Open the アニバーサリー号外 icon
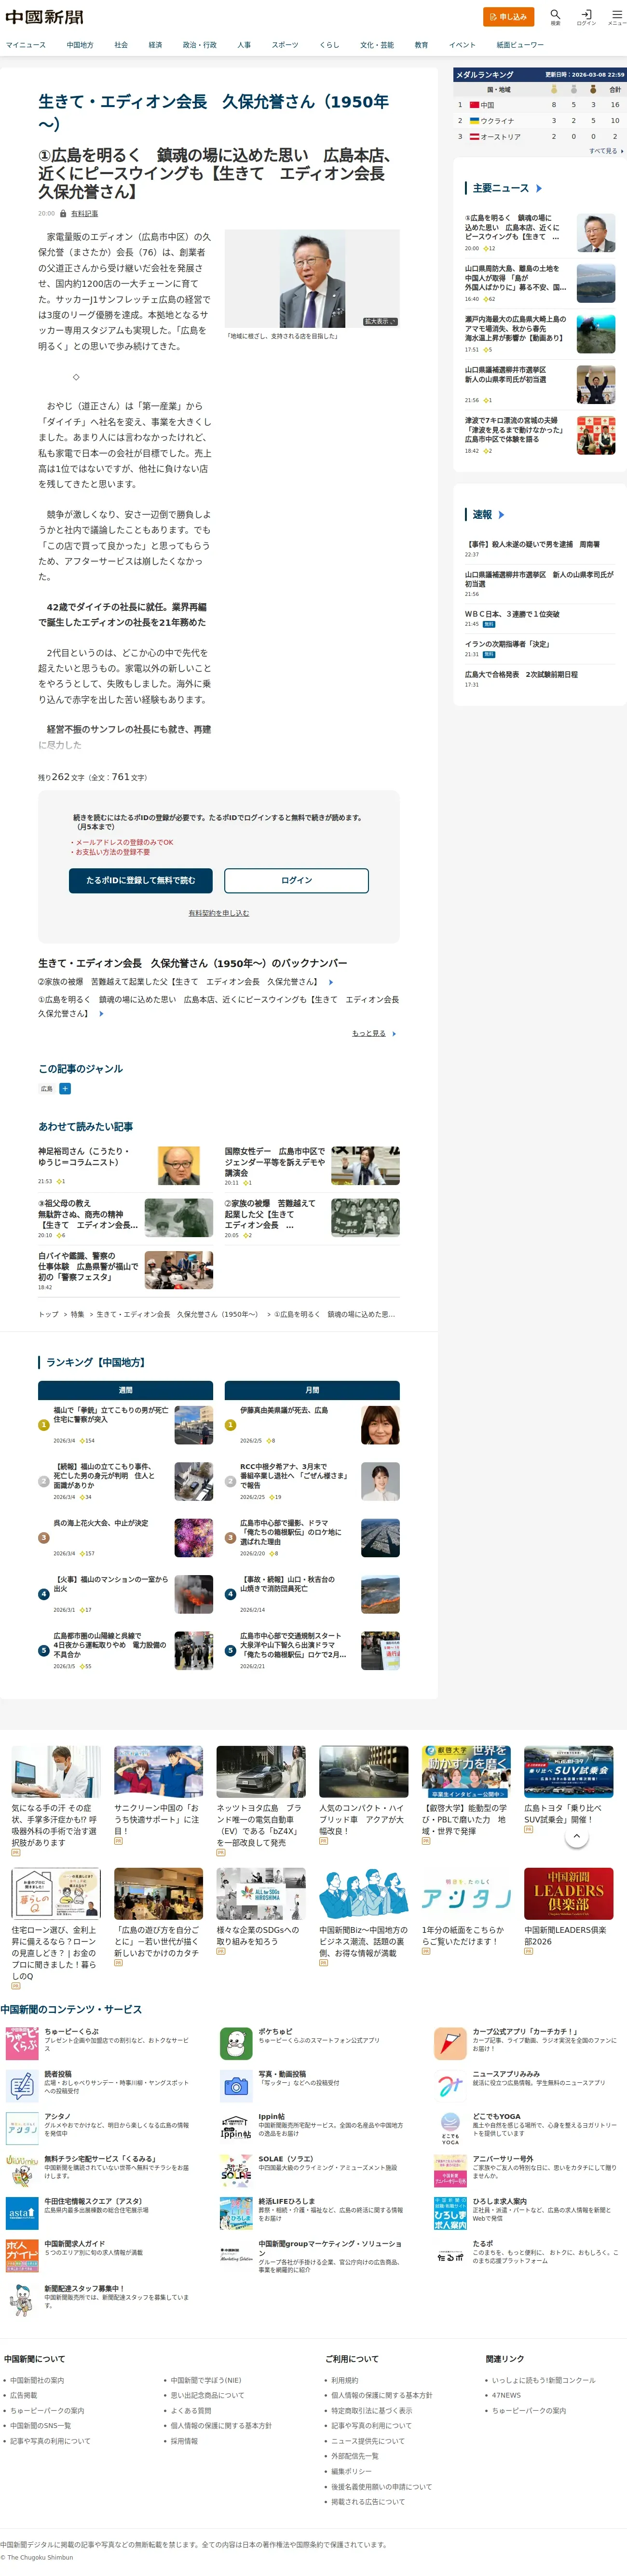627x2576 pixels. point(450,2170)
